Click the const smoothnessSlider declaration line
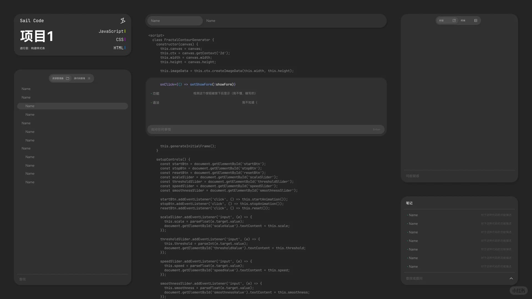This screenshot has height=299, width=532. (229, 190)
